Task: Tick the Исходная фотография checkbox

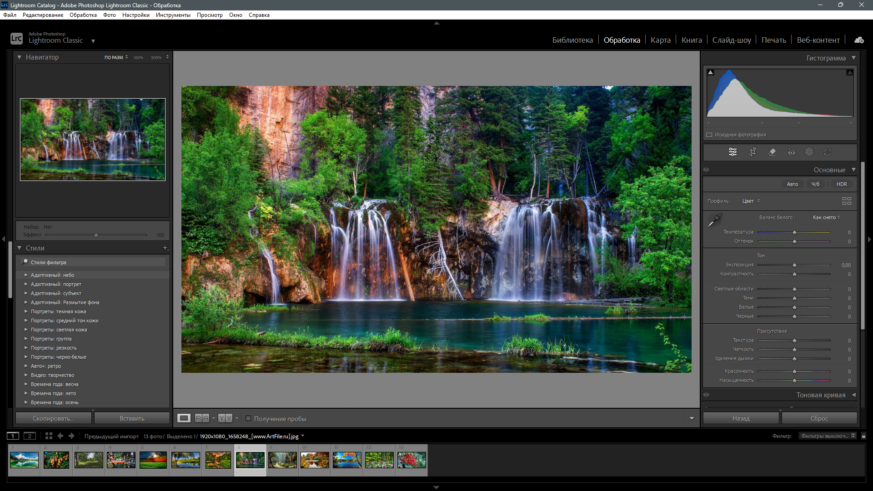Action: tap(709, 135)
